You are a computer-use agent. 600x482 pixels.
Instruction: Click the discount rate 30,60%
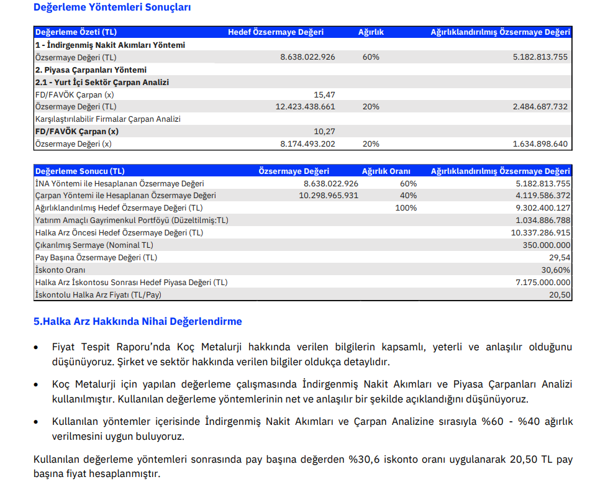[556, 270]
